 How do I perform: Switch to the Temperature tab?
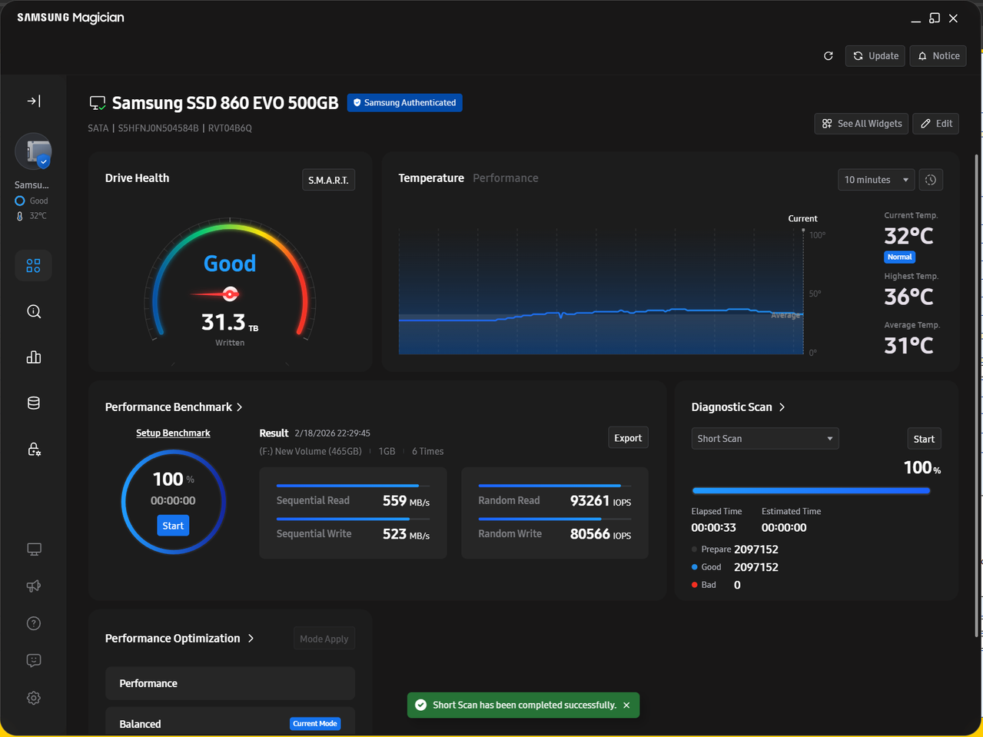click(x=431, y=178)
